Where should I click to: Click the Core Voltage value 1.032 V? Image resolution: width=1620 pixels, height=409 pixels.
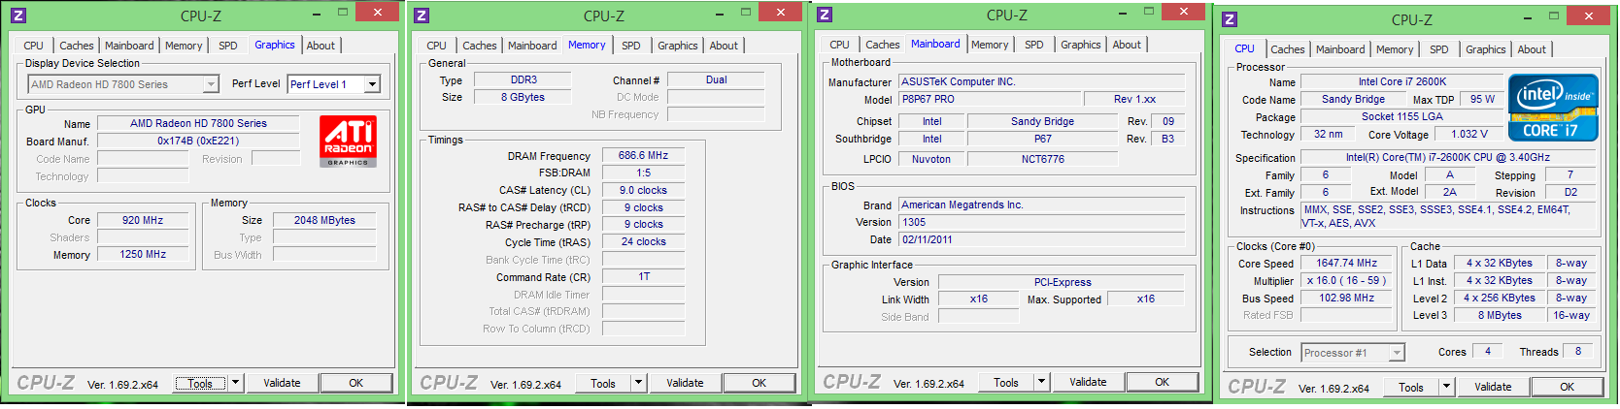click(x=1468, y=134)
